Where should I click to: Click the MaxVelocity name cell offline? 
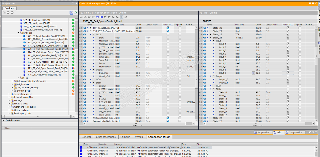point(105,66)
